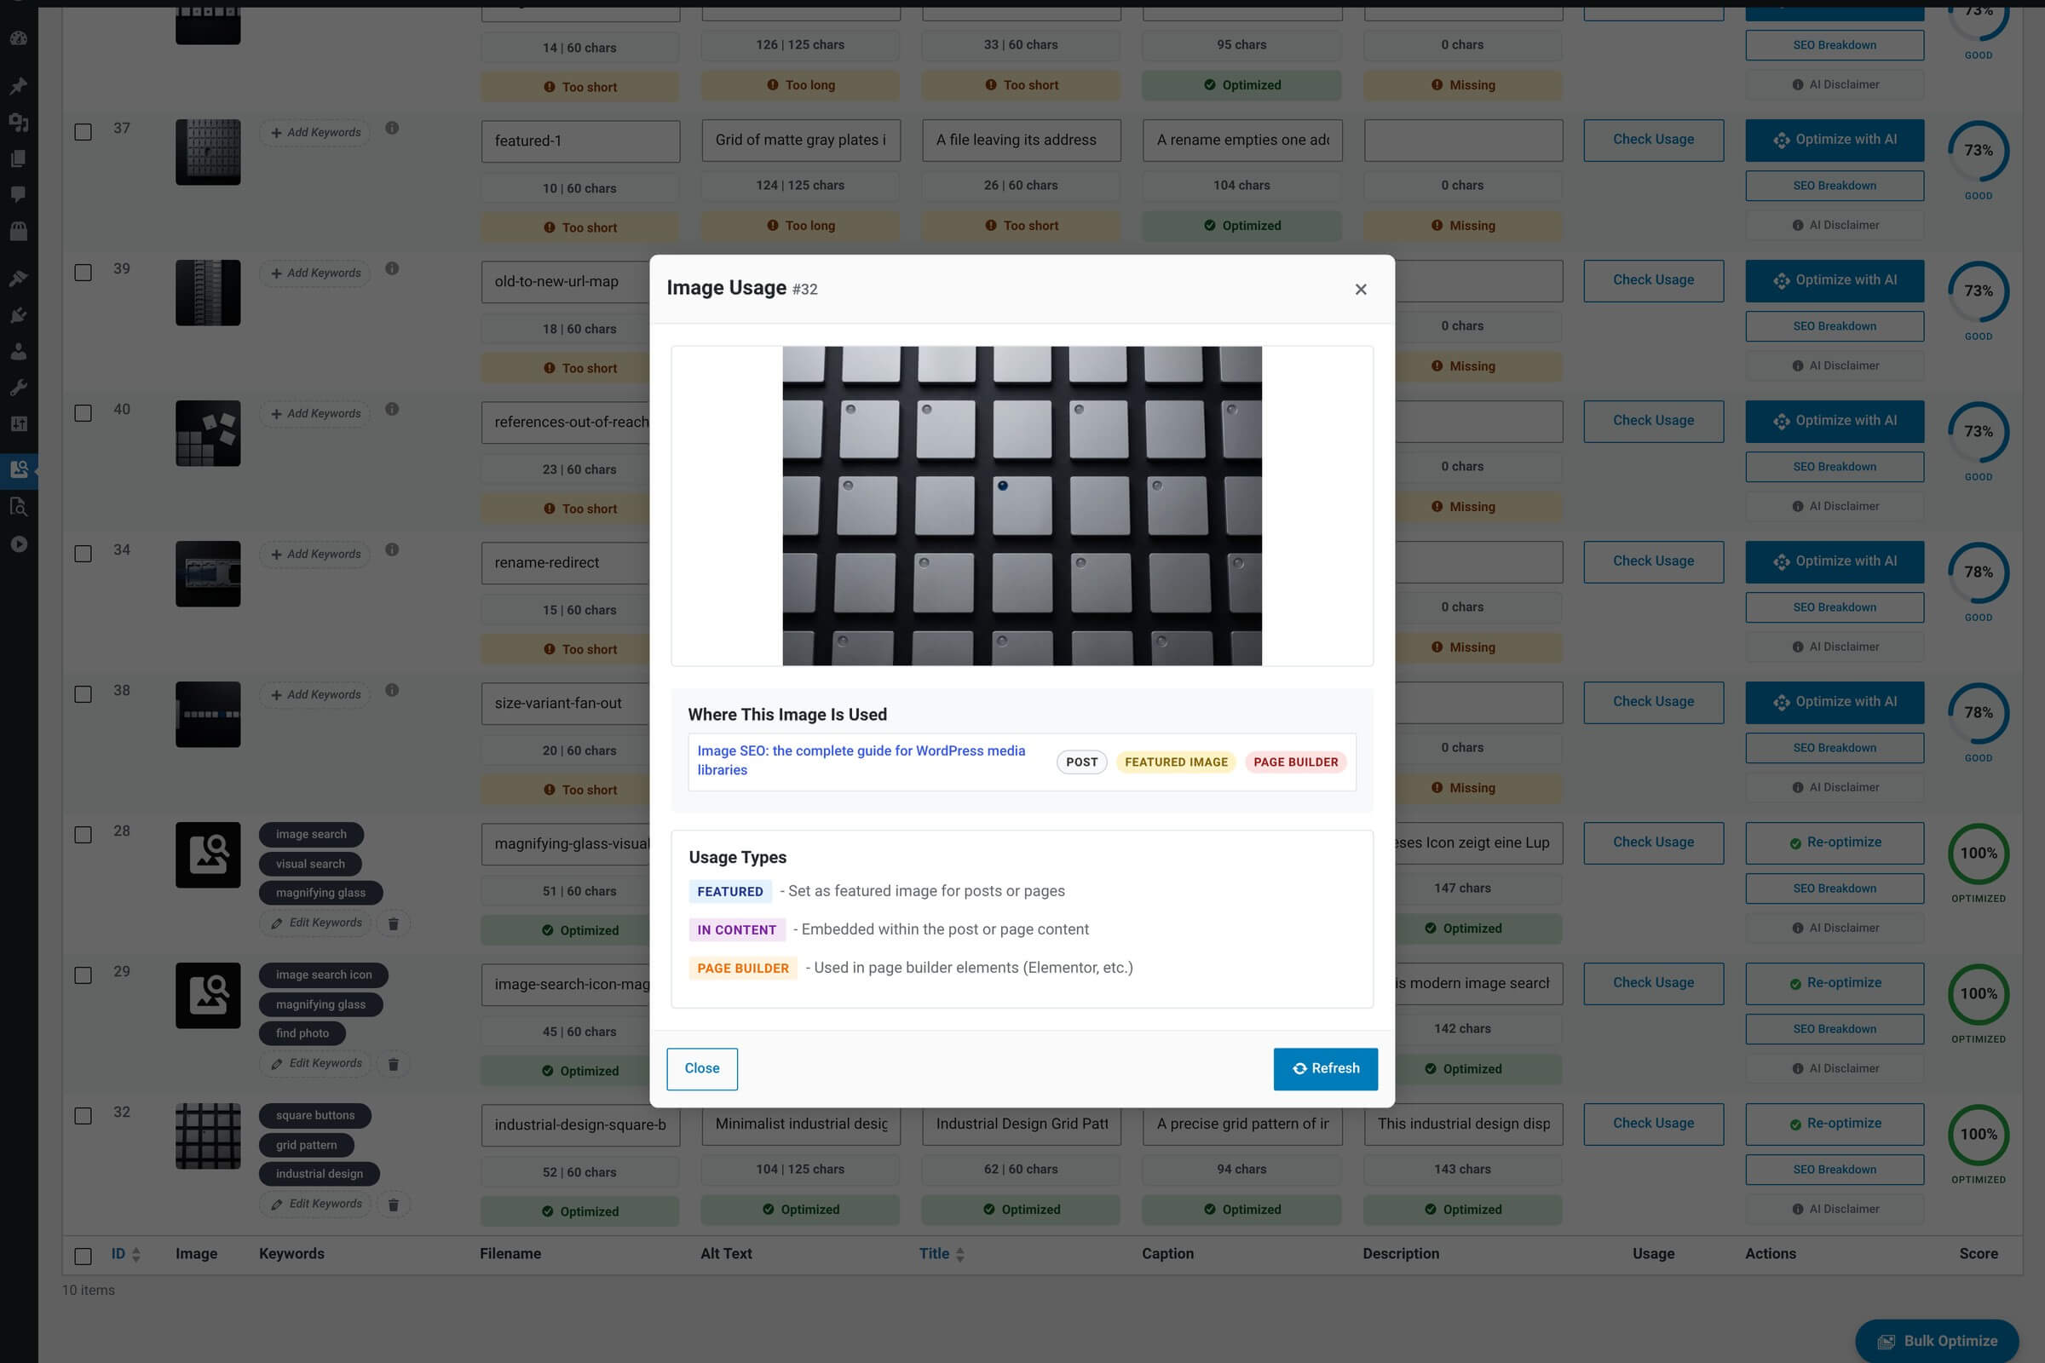The image size is (2045, 1363).
Task: Click the Close button in Image Usage dialog
Action: click(x=701, y=1068)
